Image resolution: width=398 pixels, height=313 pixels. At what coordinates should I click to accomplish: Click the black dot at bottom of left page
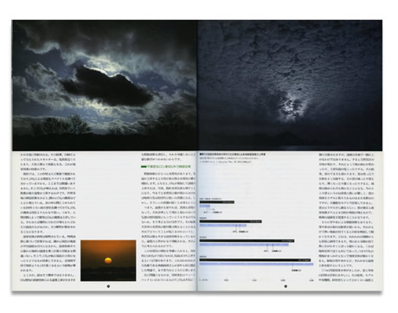click(x=108, y=286)
